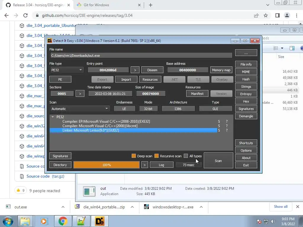The image size is (303, 227).
Task: Toggle Explorer preview pane icon
Action: pyautogui.click(x=292, y=48)
